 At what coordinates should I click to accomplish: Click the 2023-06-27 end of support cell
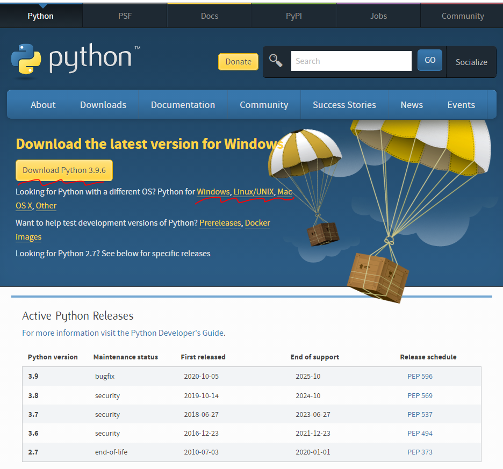click(313, 414)
